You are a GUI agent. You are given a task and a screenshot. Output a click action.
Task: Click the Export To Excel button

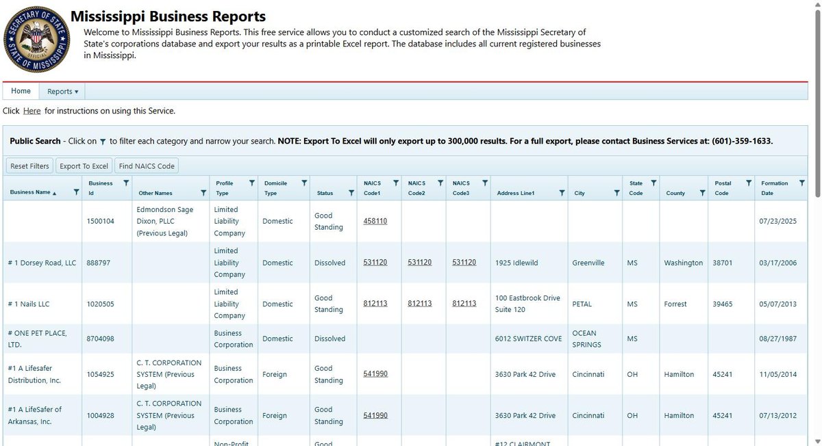point(84,166)
